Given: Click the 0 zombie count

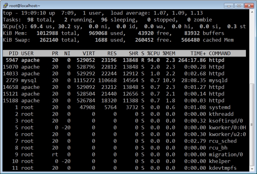Looking at the screenshot, I should coord(189,20).
